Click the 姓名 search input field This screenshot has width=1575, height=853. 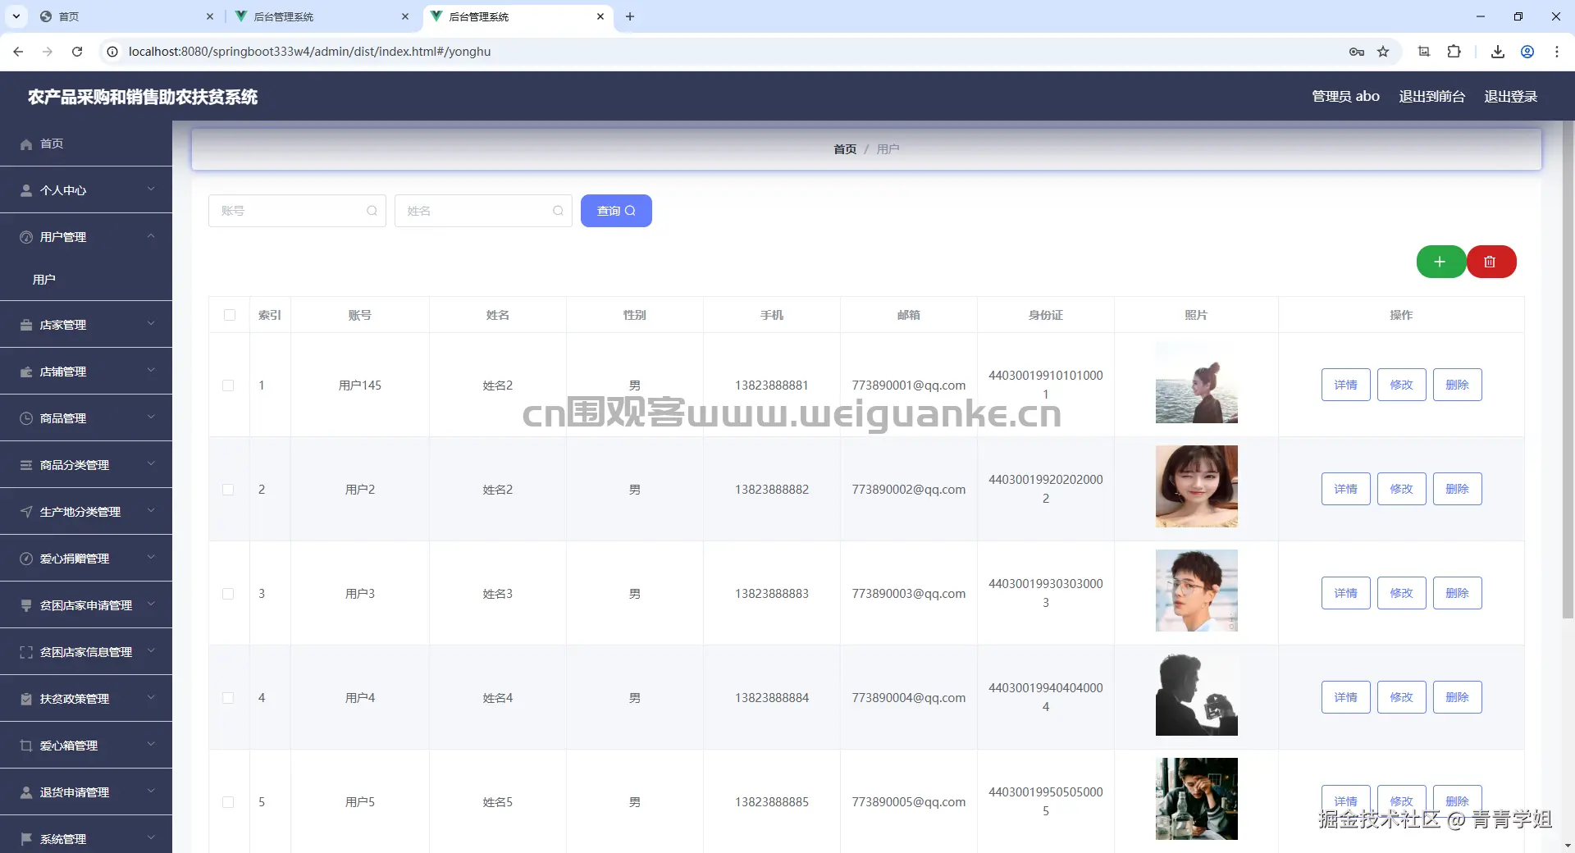(483, 211)
